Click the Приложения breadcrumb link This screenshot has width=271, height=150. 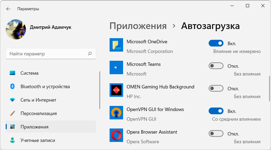pos(138,26)
